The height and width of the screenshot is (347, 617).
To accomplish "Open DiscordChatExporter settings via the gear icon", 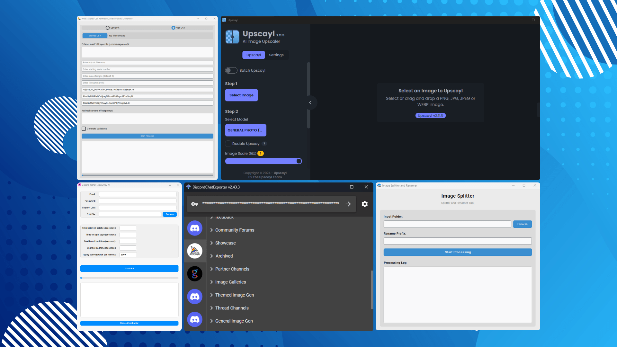I will coord(365,204).
